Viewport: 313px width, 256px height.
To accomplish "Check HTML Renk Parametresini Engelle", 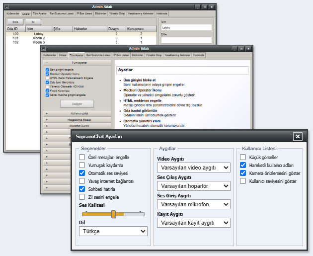I will point(47,78).
